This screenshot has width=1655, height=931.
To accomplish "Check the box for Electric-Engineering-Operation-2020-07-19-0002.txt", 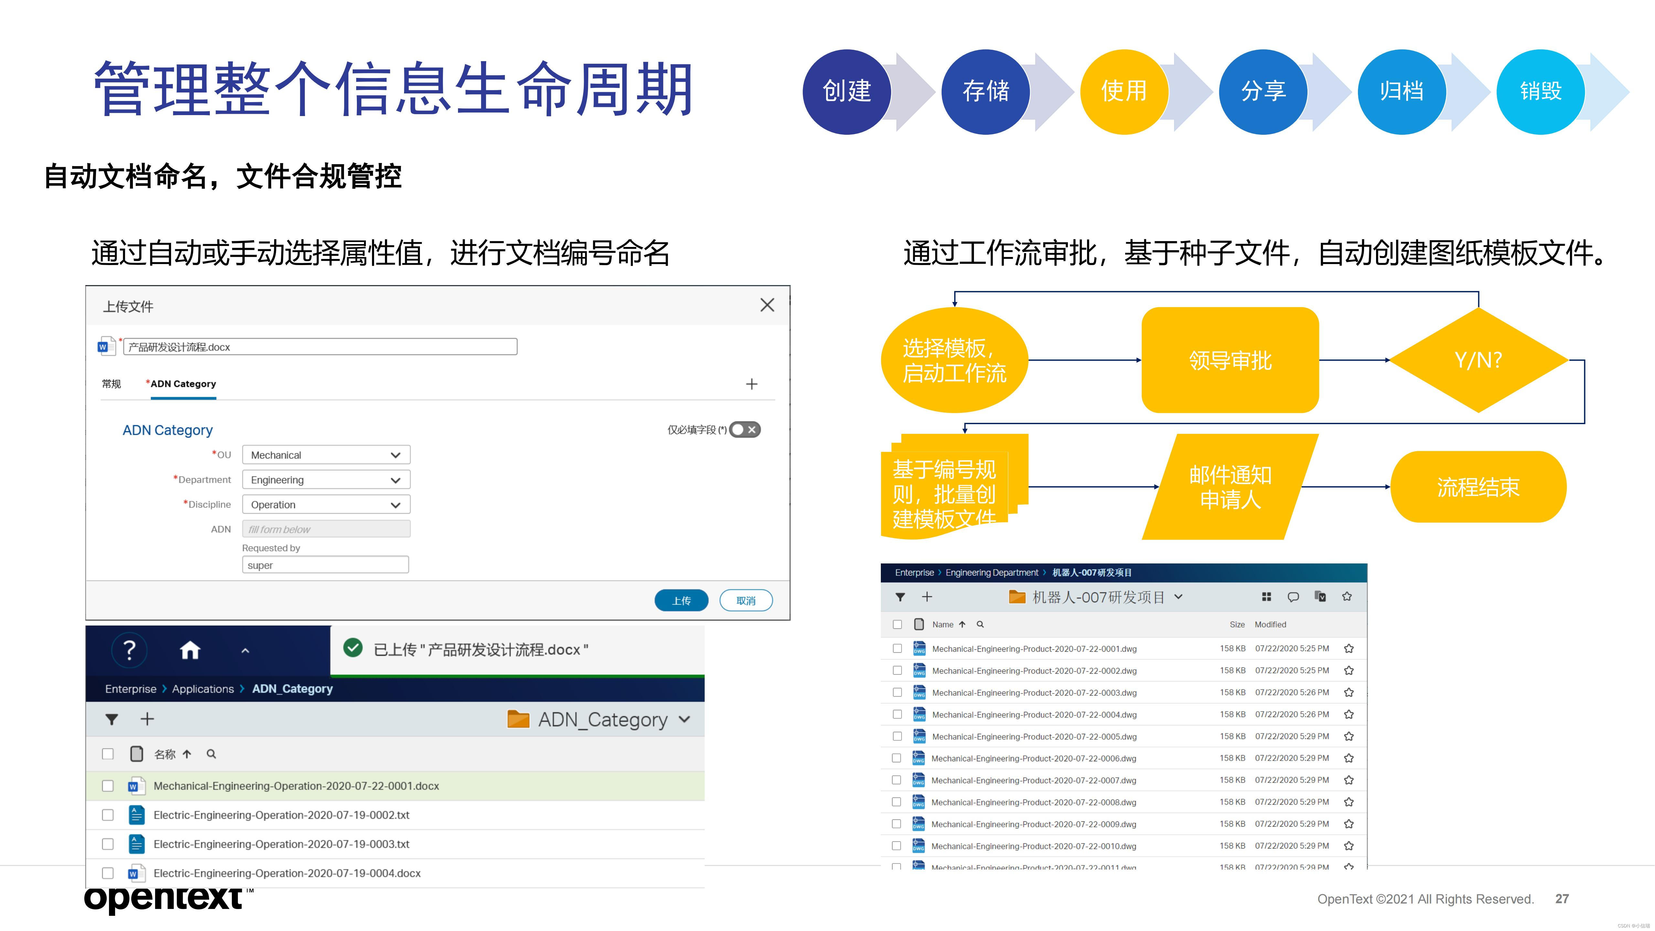I will tap(108, 815).
